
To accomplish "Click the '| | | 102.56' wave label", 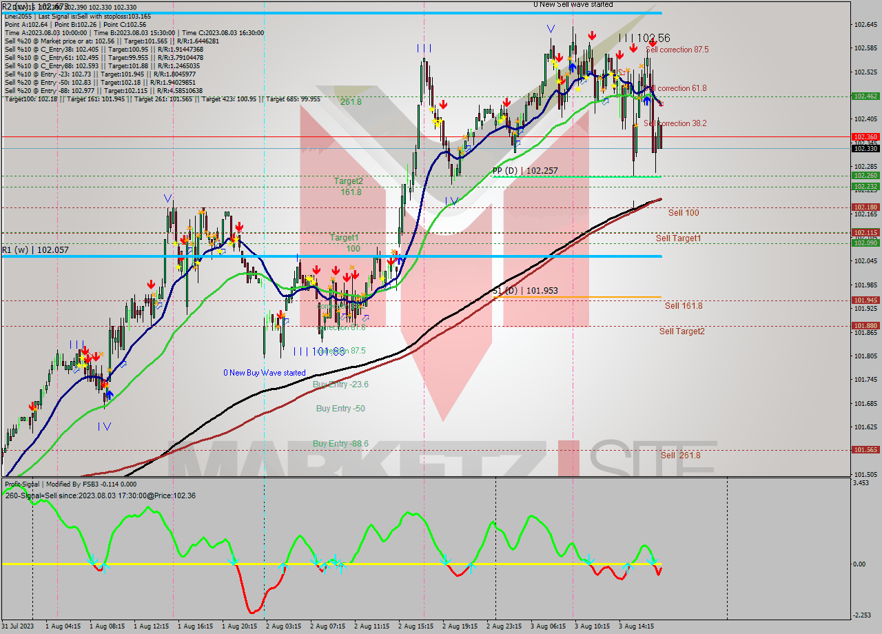I will point(644,38).
